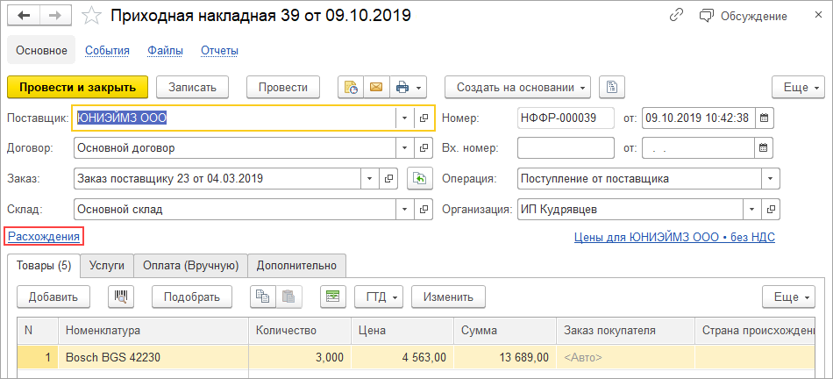Switch to the Услуги tab
Screen dimensions: 833x379
(106, 265)
